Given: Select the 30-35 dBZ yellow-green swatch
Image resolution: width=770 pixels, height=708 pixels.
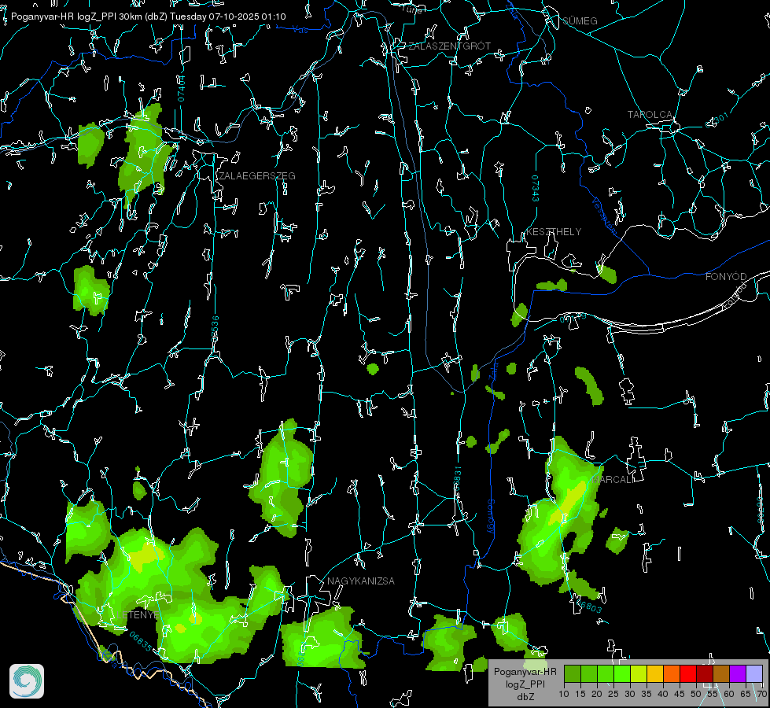Looking at the screenshot, I should point(639,674).
